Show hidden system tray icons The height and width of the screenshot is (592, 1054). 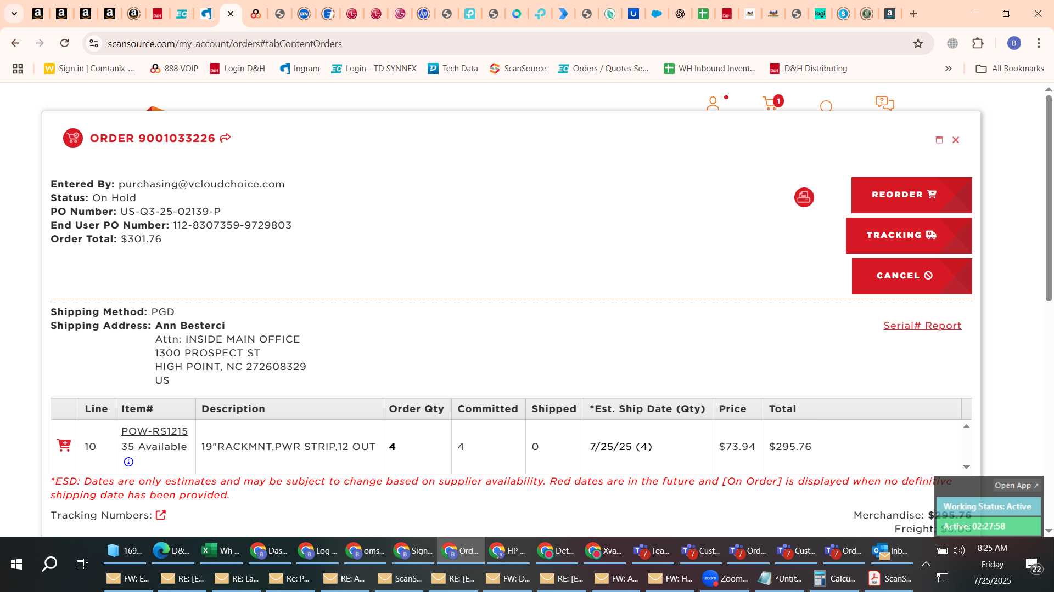tap(926, 564)
